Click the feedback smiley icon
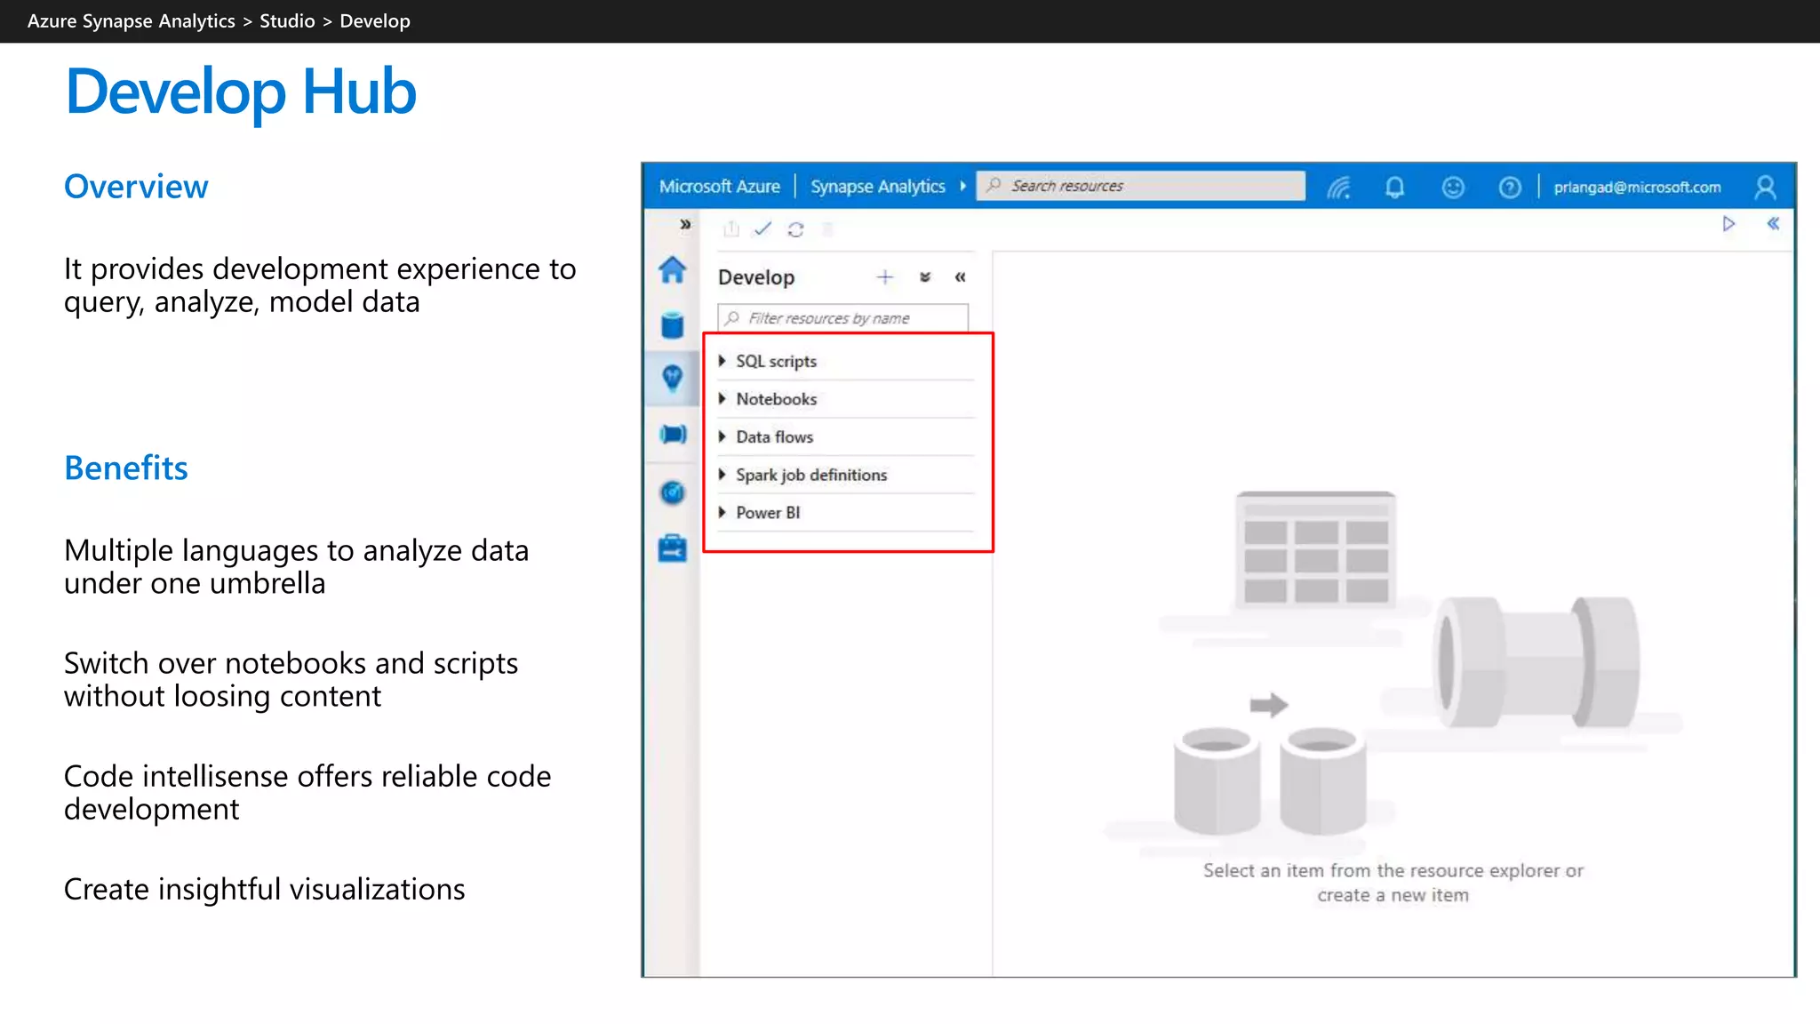 click(x=1453, y=188)
